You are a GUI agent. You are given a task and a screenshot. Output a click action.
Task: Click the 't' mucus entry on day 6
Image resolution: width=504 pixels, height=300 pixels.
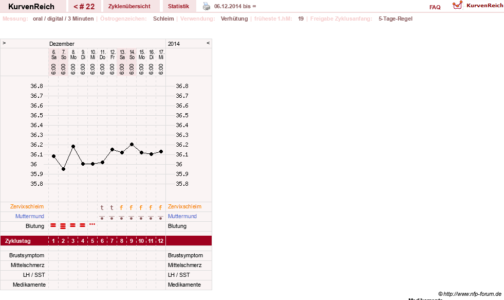(102, 207)
